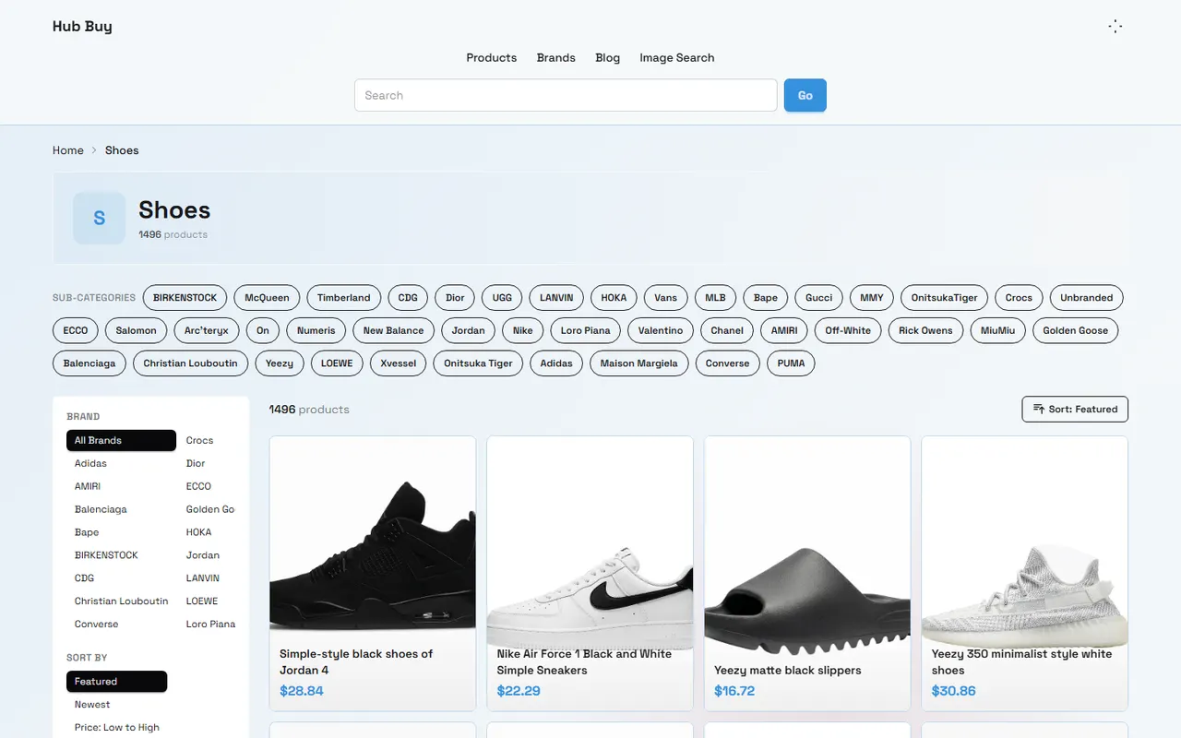Open the Sort: Featured dropdown

pyautogui.click(x=1075, y=409)
